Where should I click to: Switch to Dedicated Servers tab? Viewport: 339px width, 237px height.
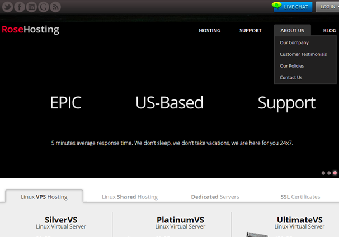click(x=215, y=197)
